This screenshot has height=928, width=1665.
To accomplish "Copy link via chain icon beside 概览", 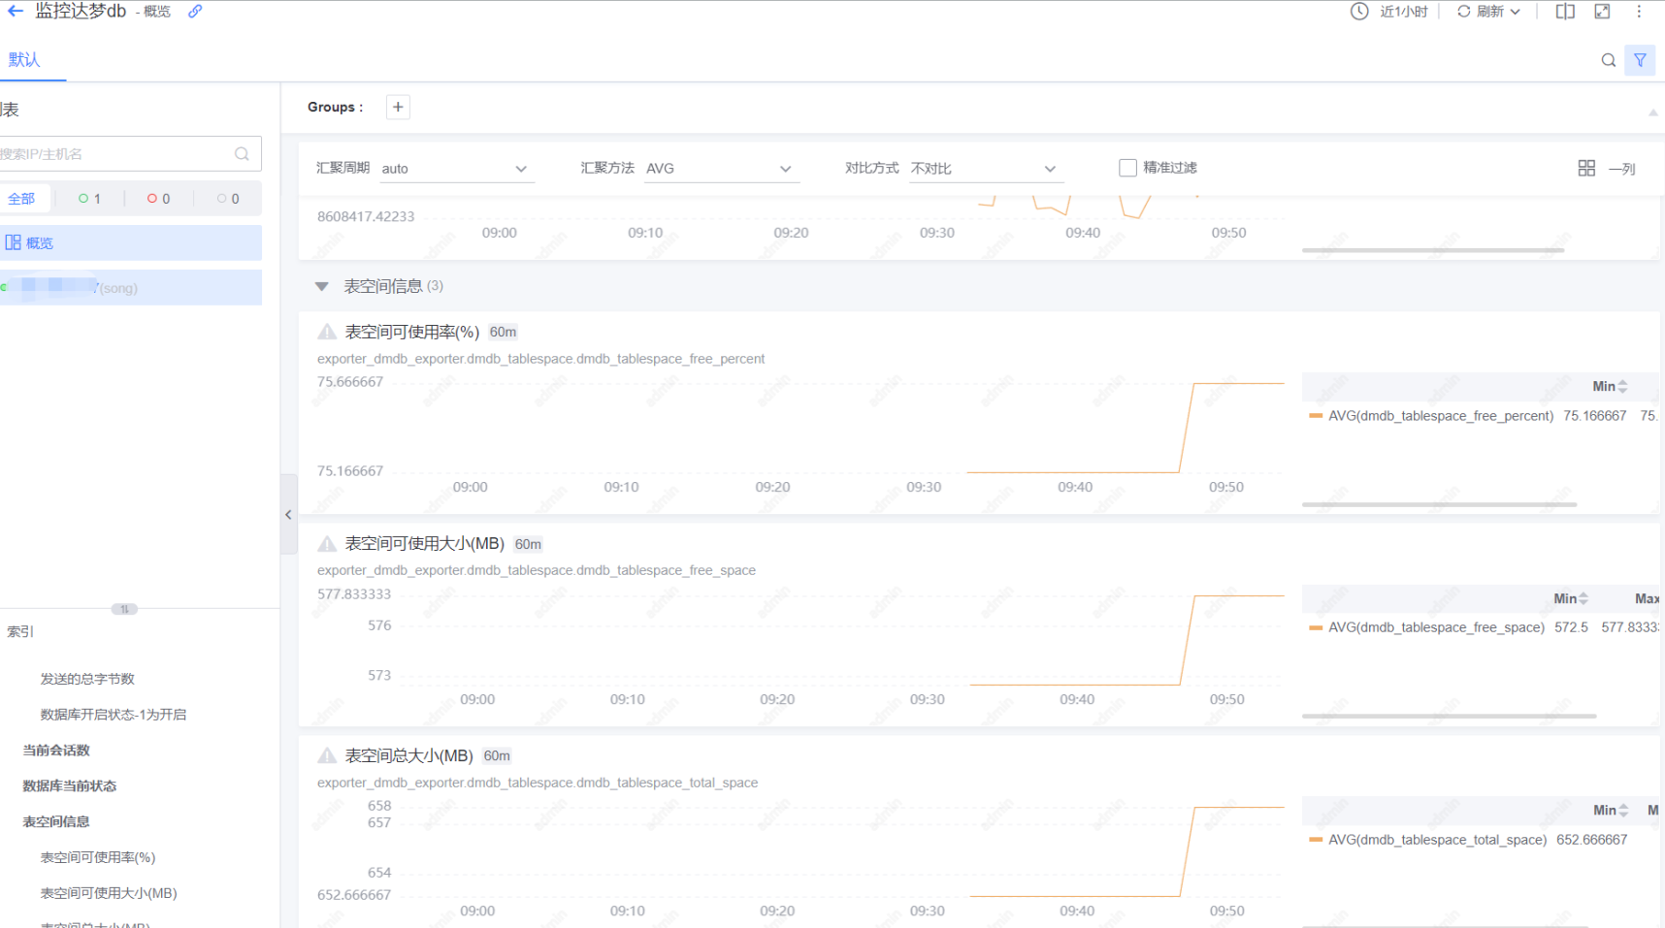I will click(x=195, y=12).
